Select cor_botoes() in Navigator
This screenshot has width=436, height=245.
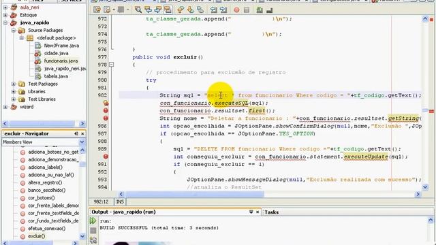42,198
